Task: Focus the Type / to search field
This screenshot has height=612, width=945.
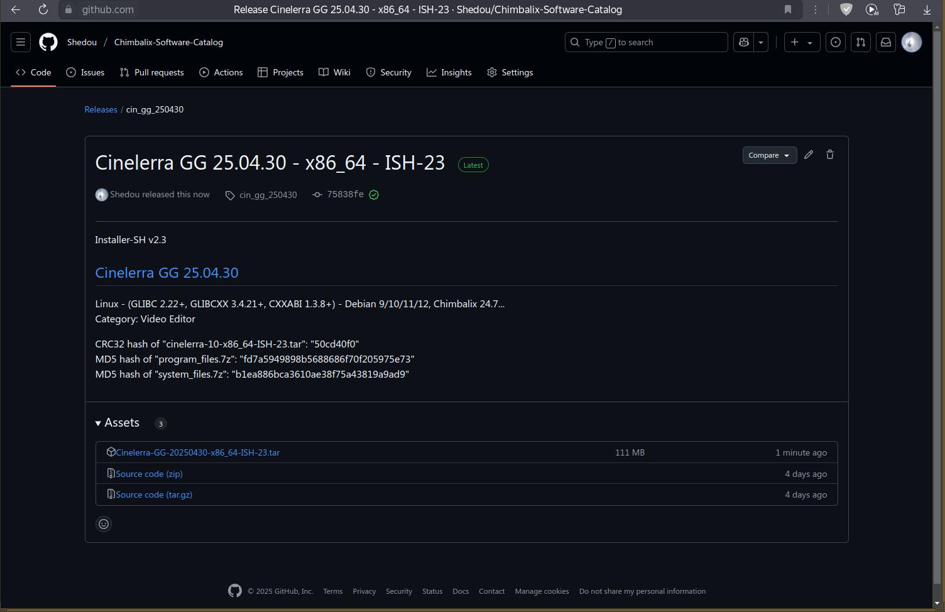Action: [647, 42]
